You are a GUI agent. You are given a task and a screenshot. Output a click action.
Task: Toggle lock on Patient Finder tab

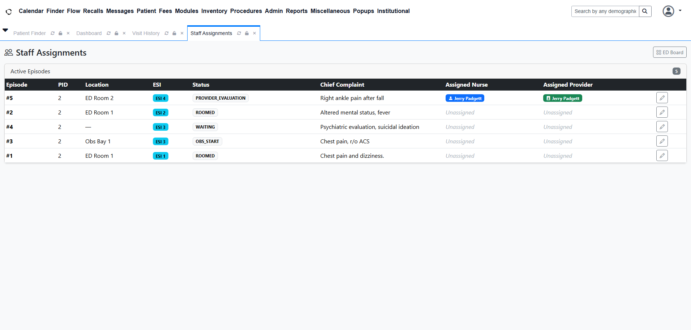click(x=60, y=33)
